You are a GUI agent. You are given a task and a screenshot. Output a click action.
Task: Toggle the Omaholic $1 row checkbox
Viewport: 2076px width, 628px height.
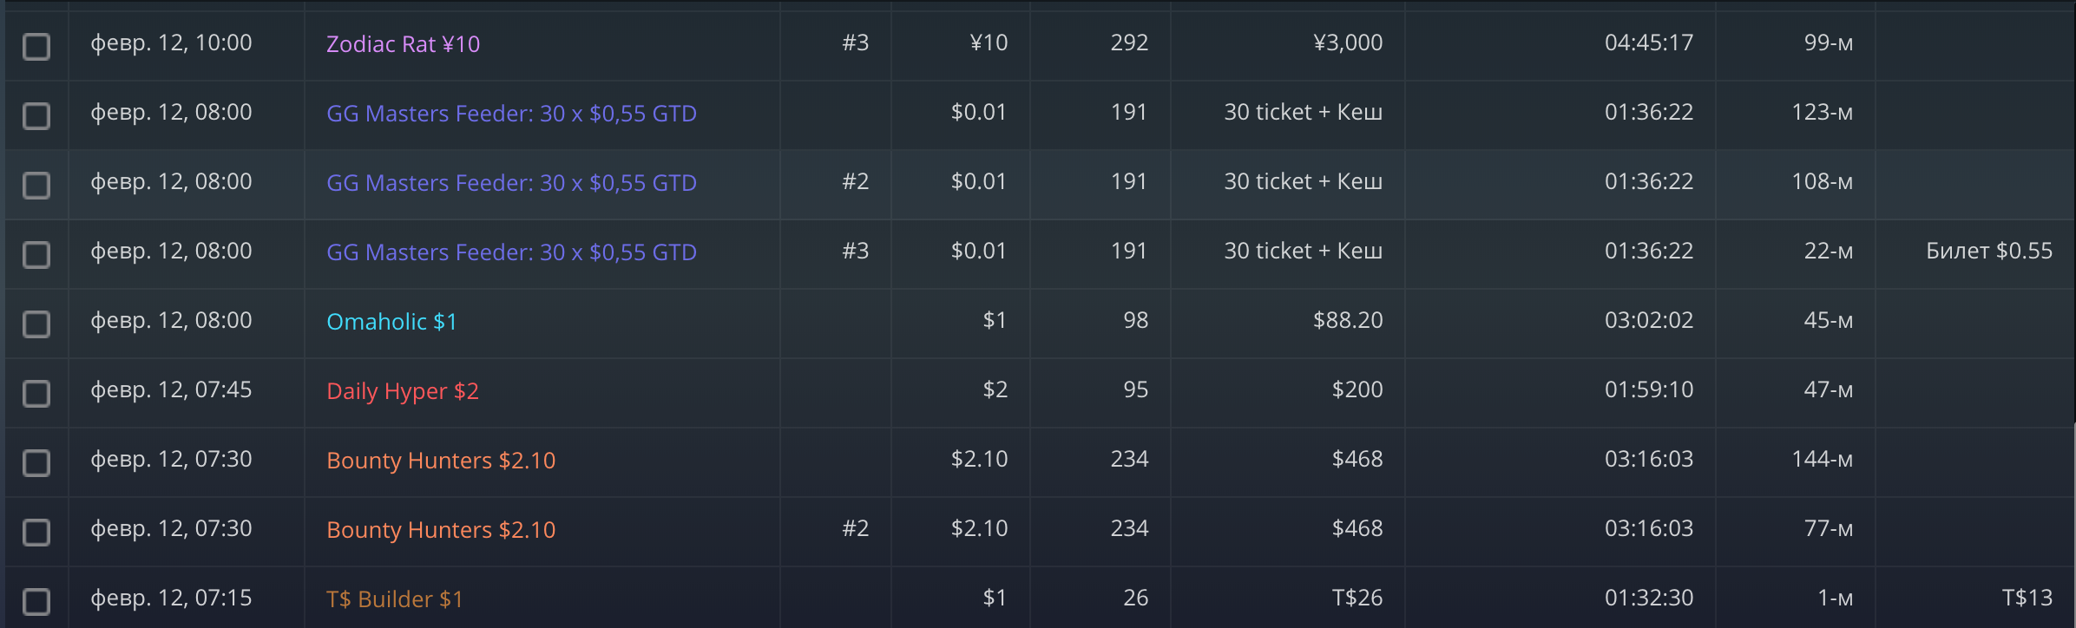tap(36, 324)
